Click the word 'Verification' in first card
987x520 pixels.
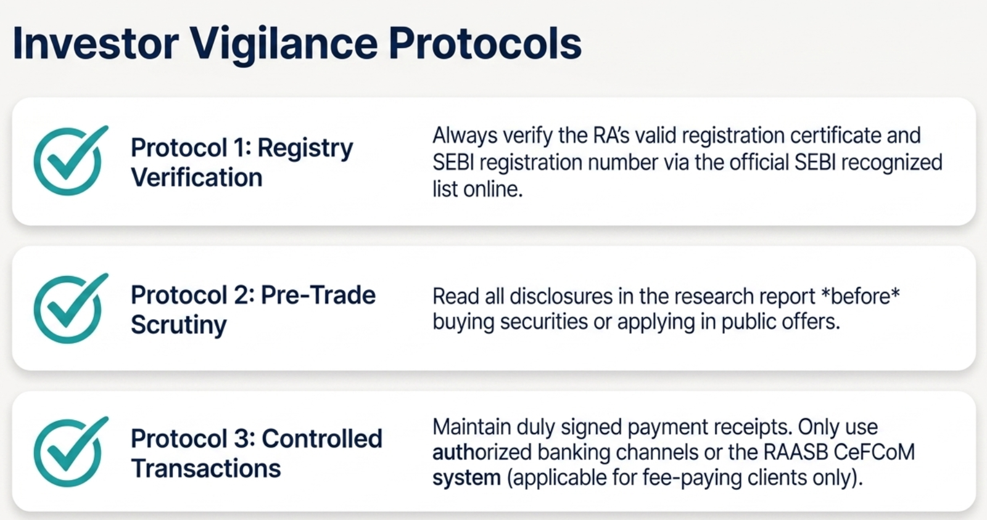pos(197,177)
